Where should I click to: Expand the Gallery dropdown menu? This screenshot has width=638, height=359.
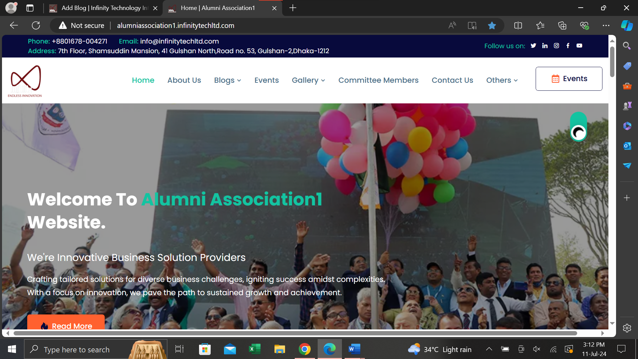point(308,80)
